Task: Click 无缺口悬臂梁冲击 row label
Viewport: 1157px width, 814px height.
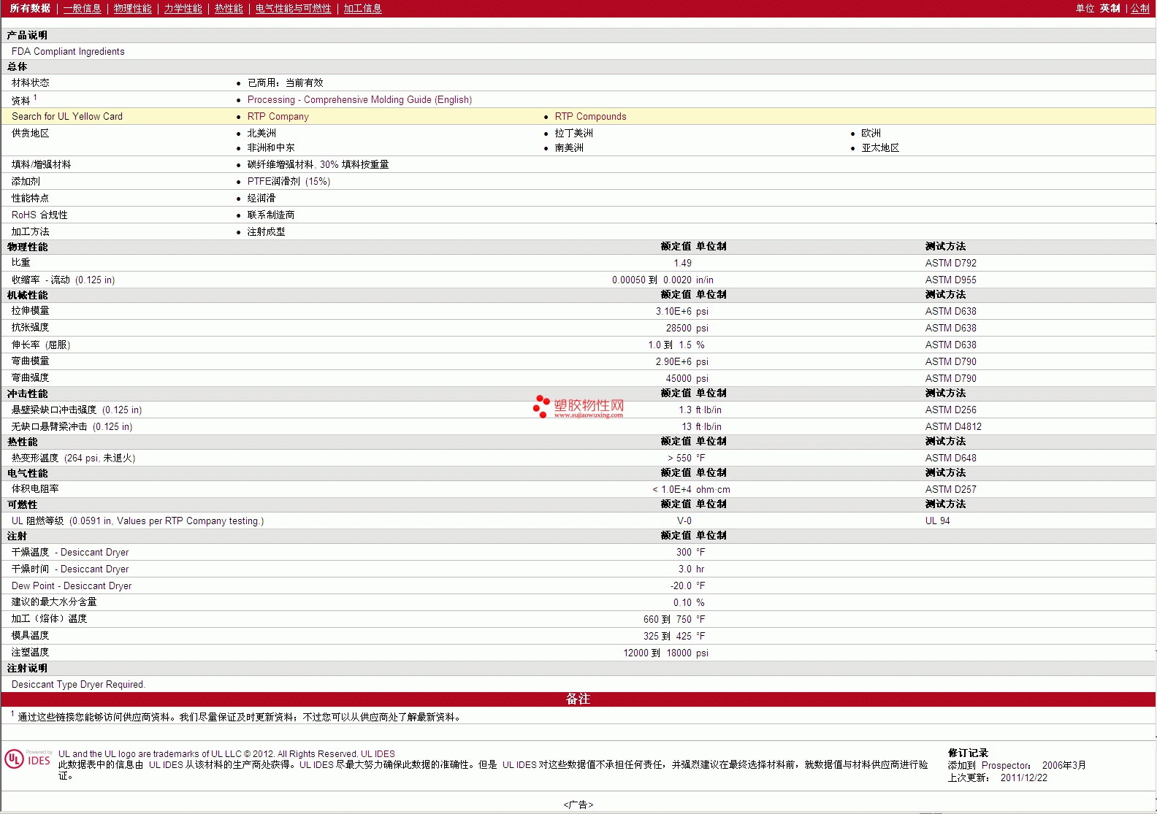Action: pos(72,427)
